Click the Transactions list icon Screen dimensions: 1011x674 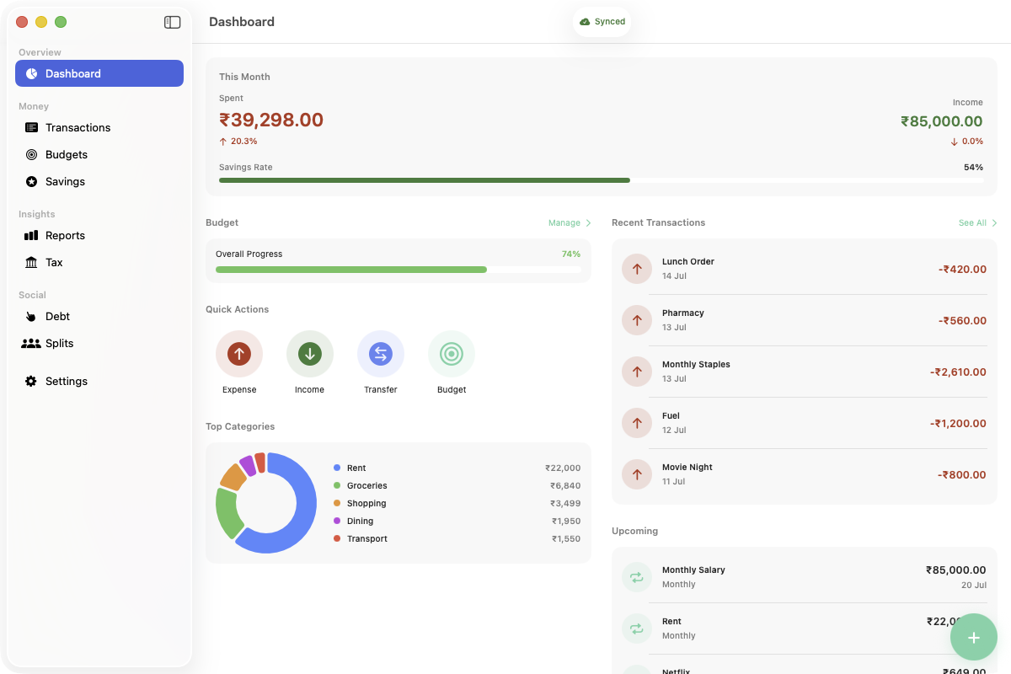pos(31,127)
